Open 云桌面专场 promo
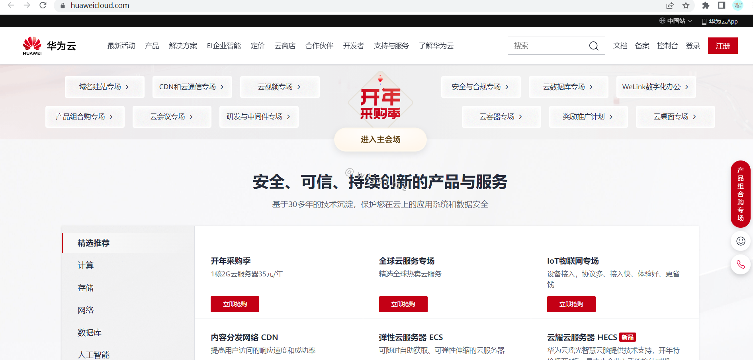 pyautogui.click(x=675, y=117)
